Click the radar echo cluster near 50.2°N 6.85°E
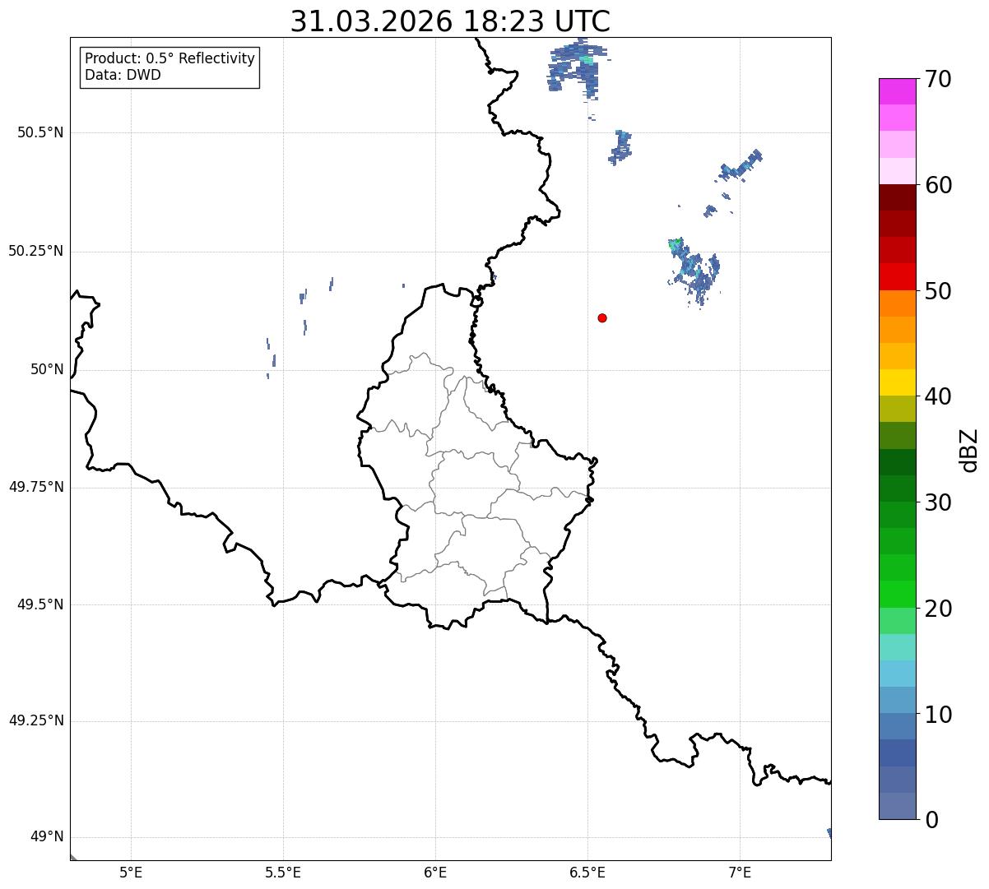 (694, 271)
